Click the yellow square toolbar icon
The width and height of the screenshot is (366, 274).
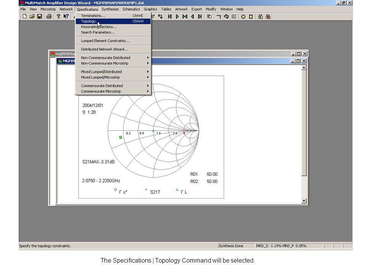251,16
